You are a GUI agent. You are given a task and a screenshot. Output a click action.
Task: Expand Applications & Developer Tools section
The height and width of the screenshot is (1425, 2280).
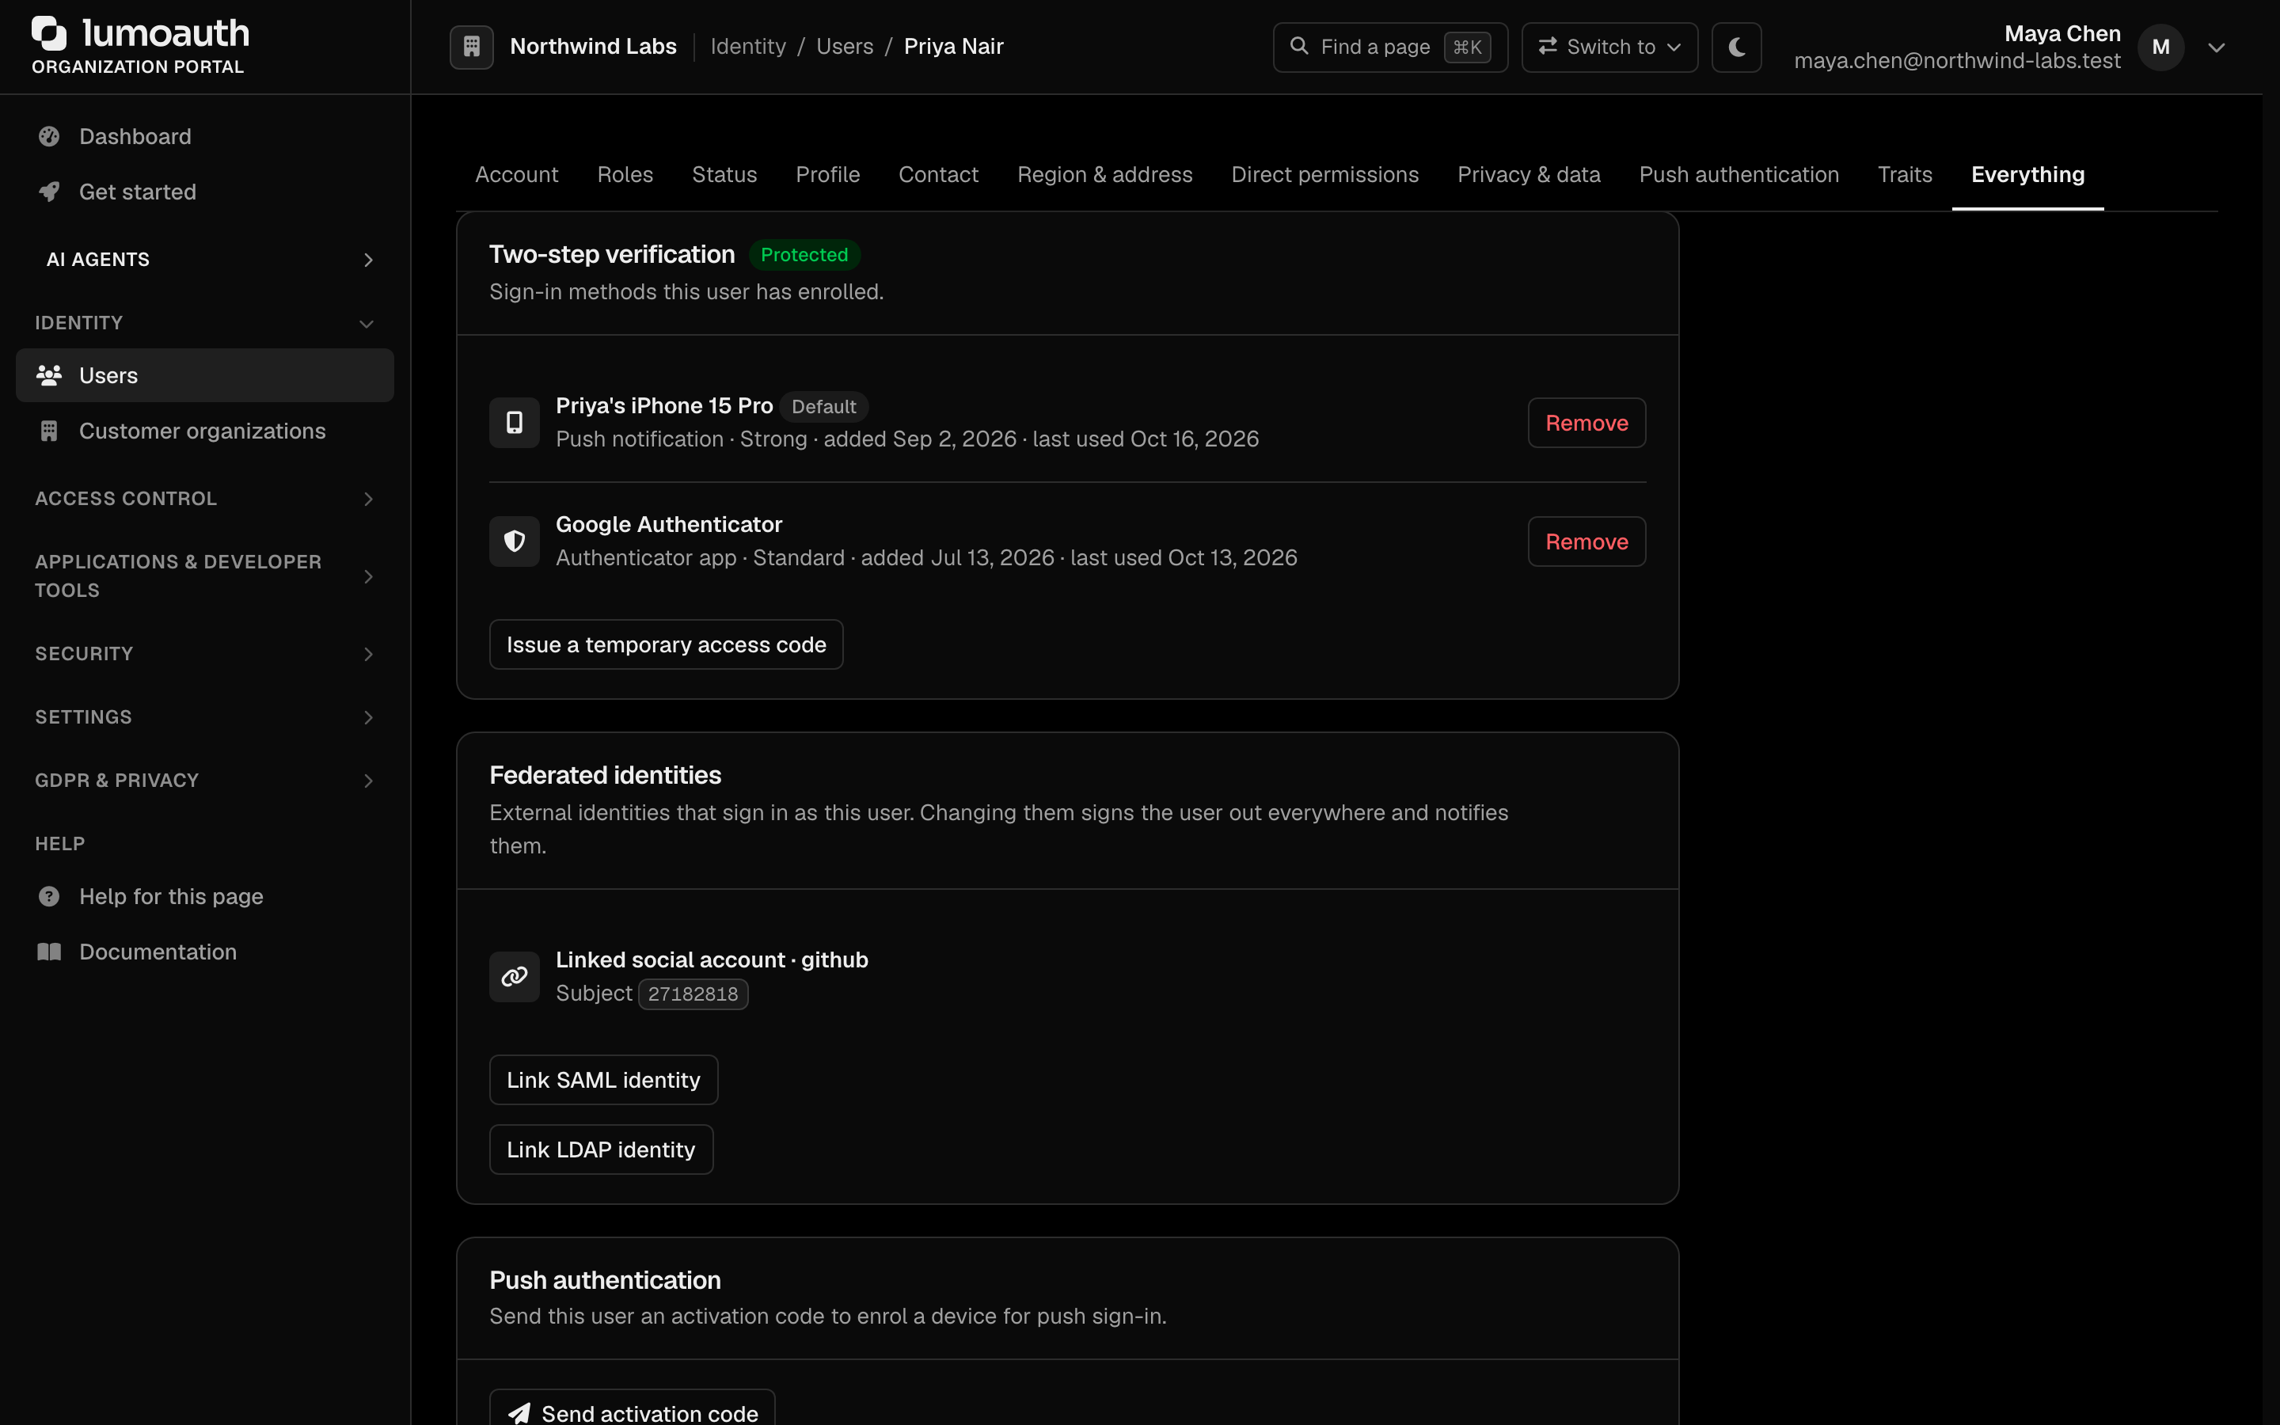205,576
